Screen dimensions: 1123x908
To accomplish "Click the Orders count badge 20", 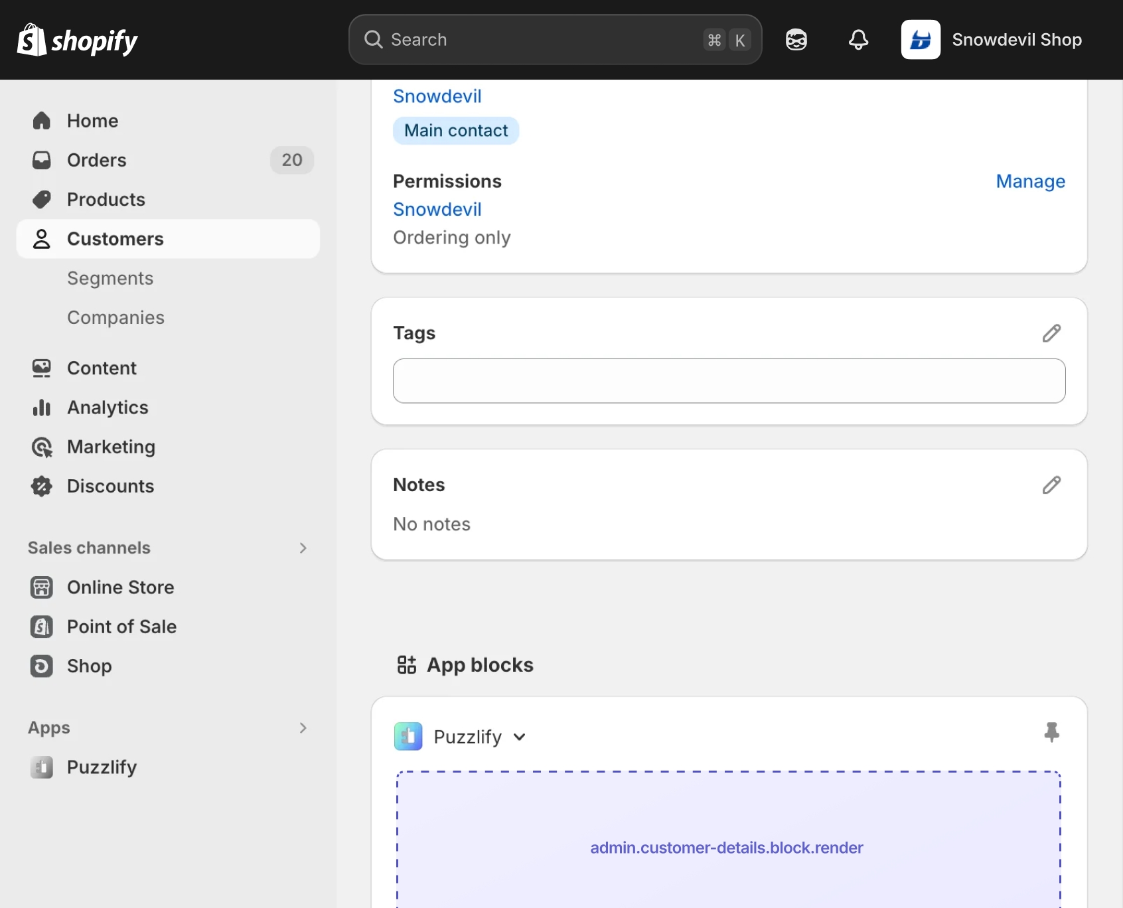I will click(x=292, y=160).
